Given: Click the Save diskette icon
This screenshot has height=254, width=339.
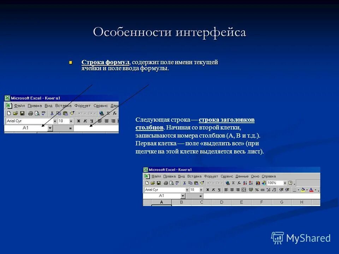Looking at the screenshot, I should click(159, 182).
